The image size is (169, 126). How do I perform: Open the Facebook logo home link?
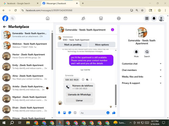pos(5,18)
